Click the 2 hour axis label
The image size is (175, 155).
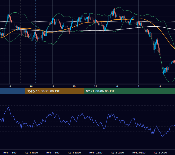pos(139,87)
